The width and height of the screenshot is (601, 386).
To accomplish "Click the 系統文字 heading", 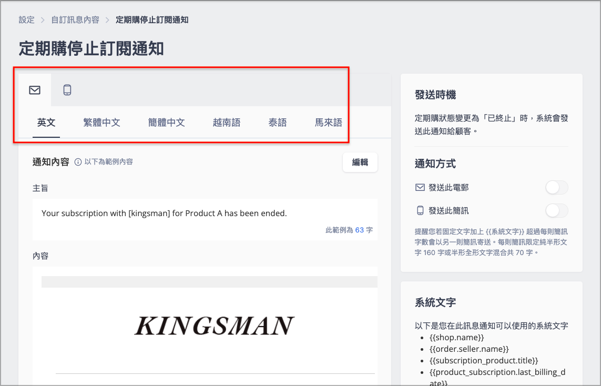I will click(435, 302).
